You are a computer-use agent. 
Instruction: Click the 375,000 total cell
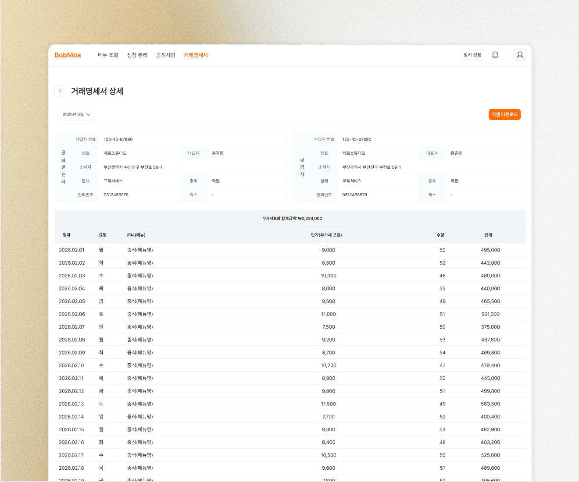(490, 327)
